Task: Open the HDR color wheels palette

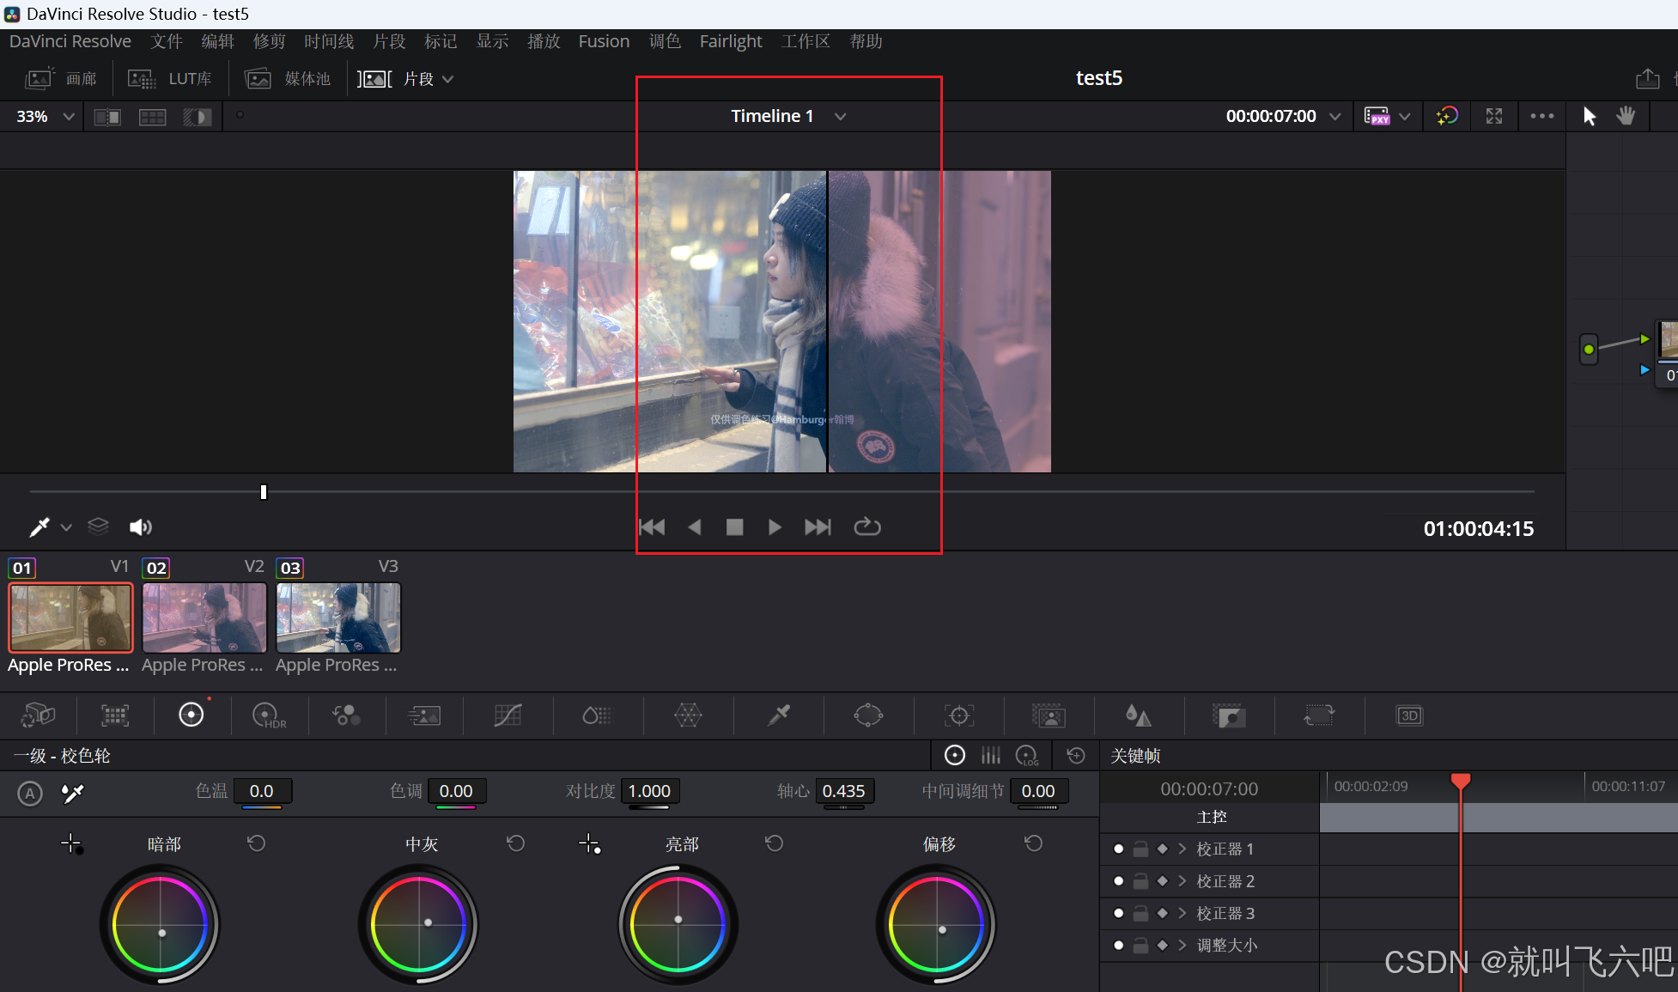Action: 268,715
